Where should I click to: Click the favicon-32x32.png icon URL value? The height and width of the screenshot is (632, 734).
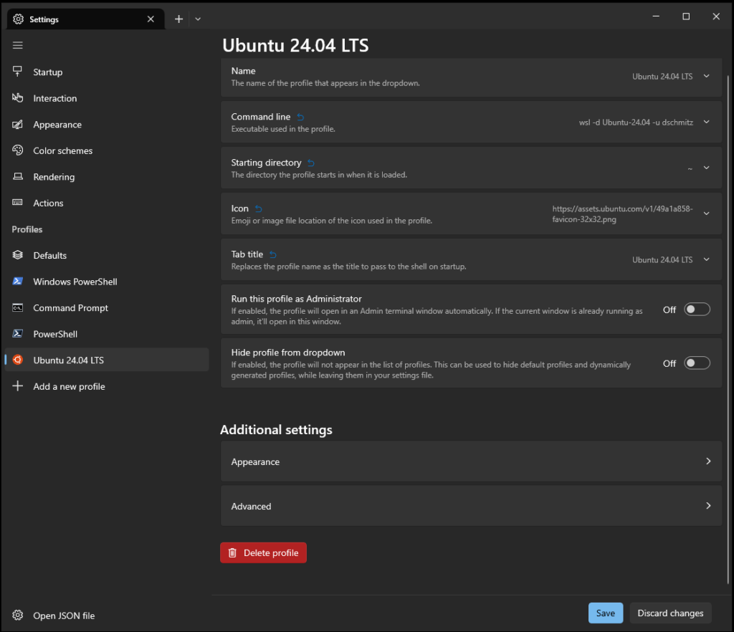click(x=622, y=214)
